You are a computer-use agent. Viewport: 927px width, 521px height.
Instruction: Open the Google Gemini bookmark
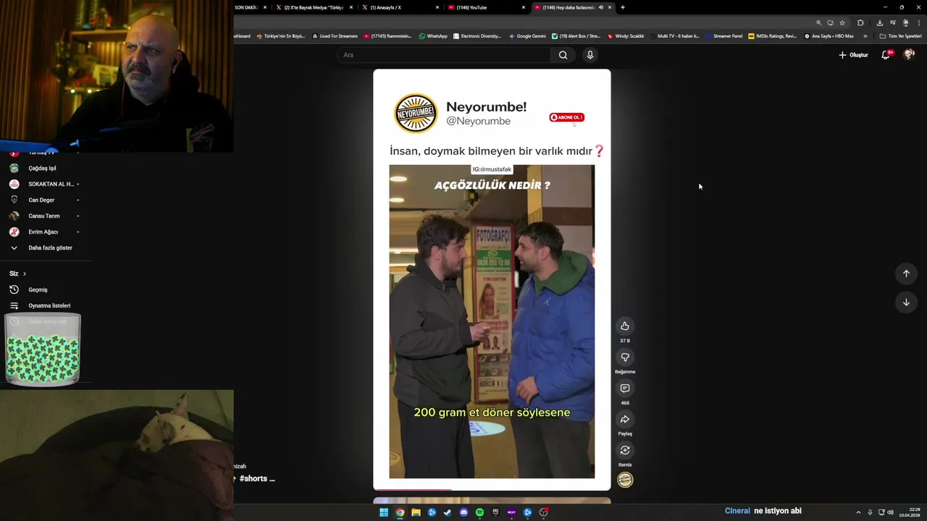coord(527,36)
